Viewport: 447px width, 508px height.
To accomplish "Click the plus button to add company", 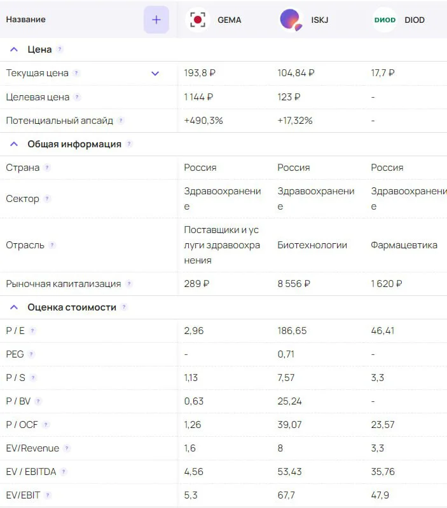I will click(156, 20).
